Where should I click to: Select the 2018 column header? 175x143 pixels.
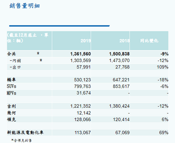point(125,41)
